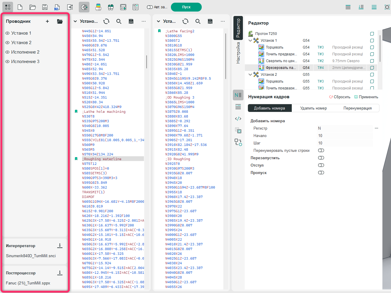The height and width of the screenshot is (293, 391).
Task: Toggle visibility of Установ 2
Action: [7, 43]
